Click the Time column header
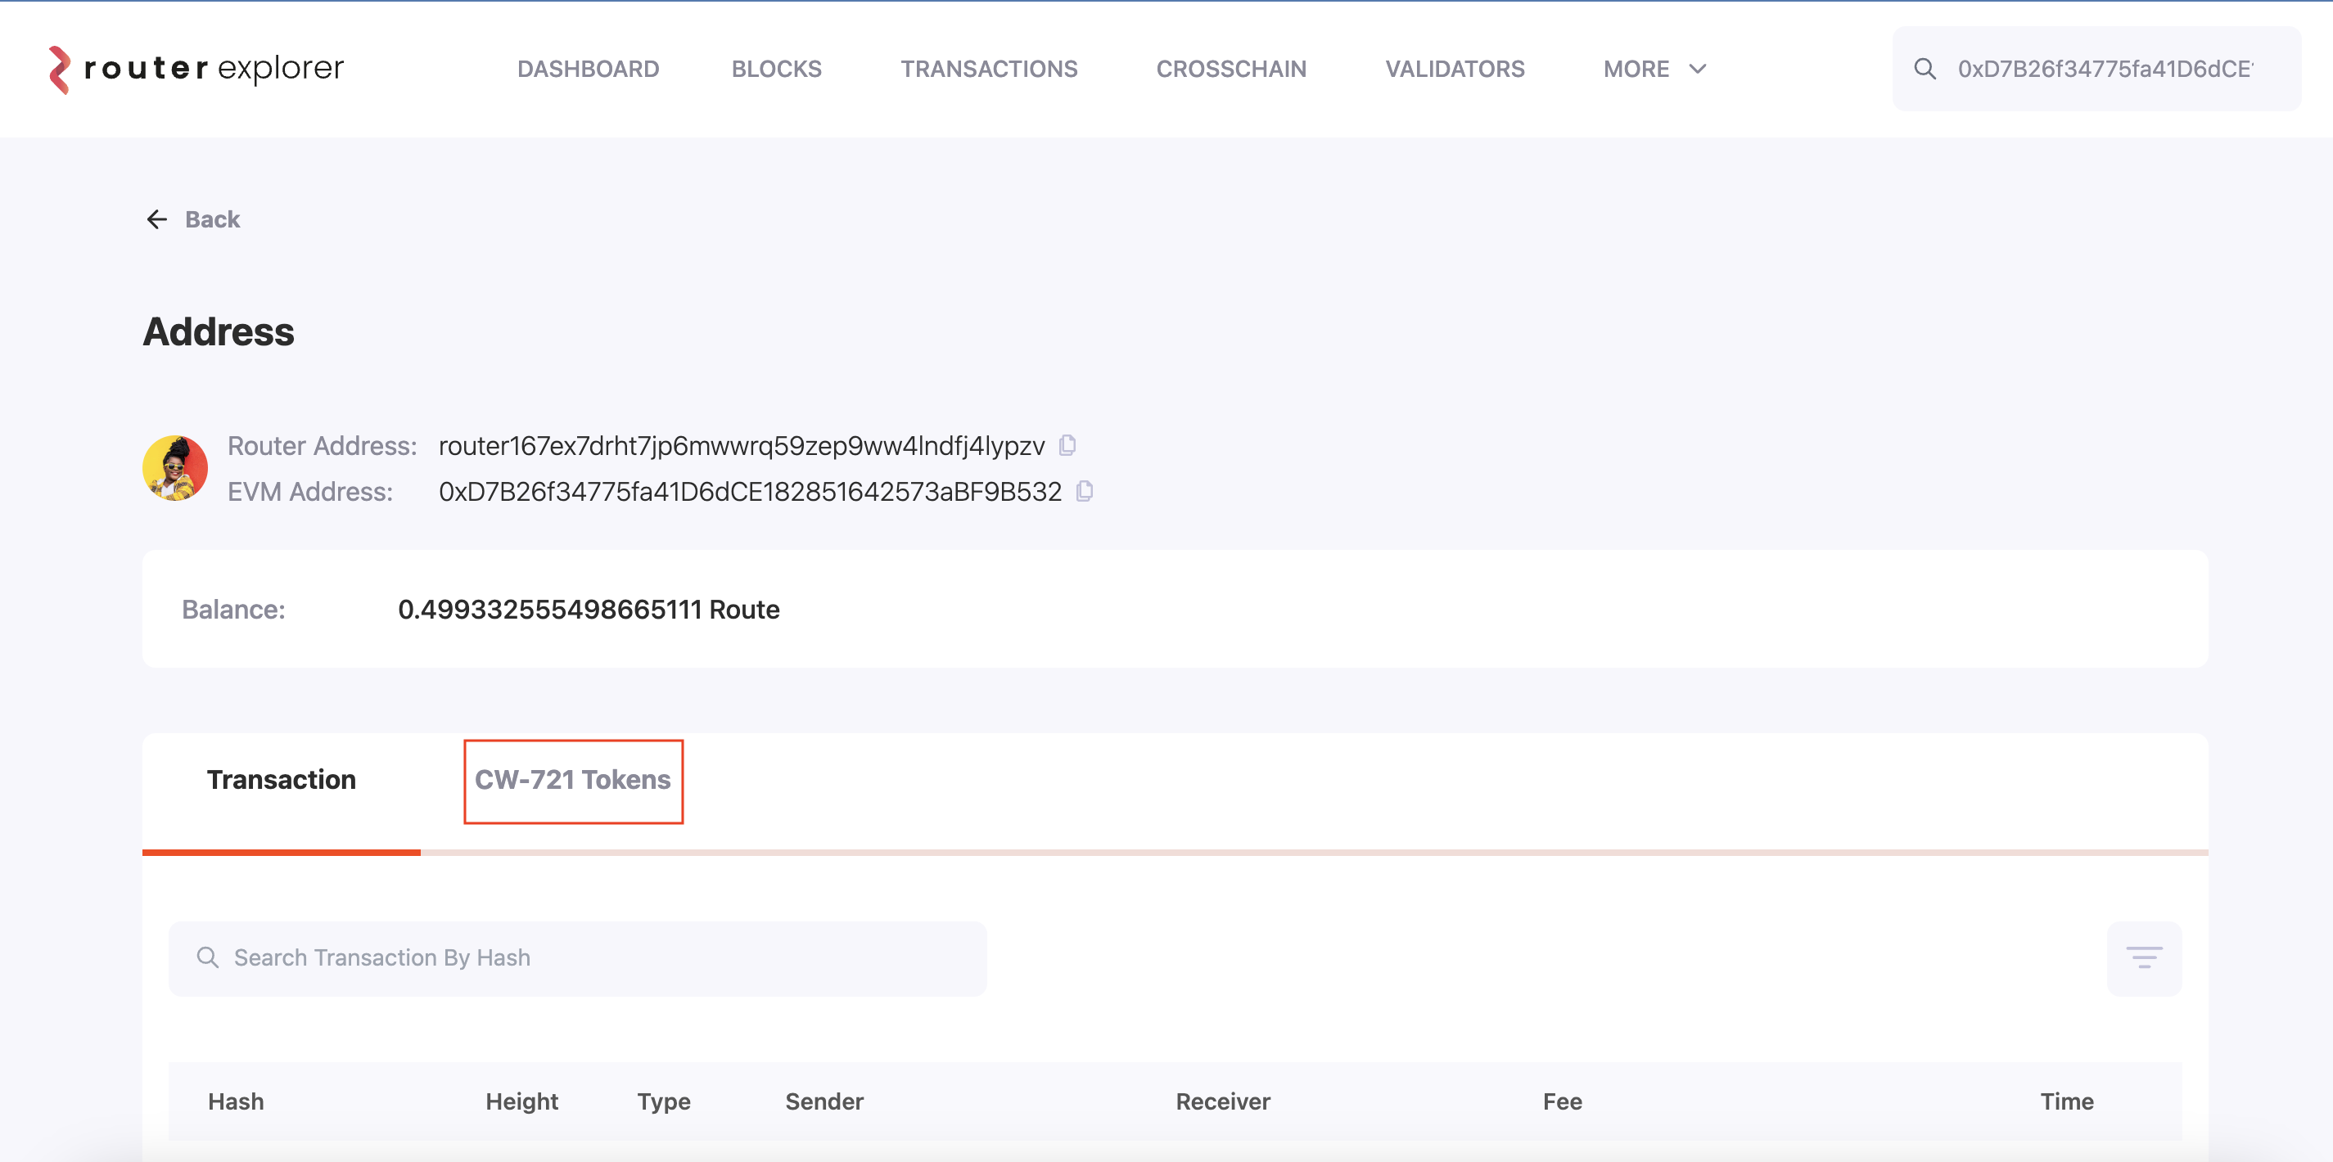 click(2067, 1101)
